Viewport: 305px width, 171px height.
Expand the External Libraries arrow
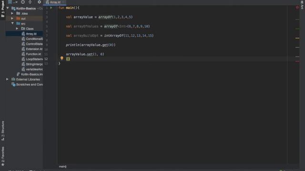pyautogui.click(x=7, y=79)
